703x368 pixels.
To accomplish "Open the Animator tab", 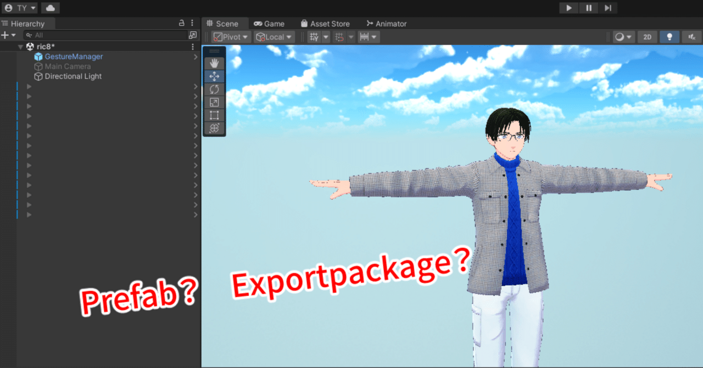I will pyautogui.click(x=387, y=24).
